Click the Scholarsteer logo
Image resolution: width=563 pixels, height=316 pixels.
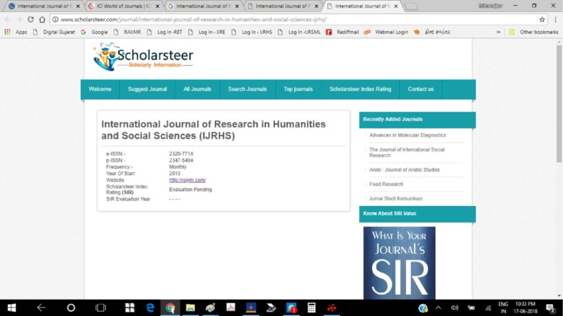pos(143,57)
